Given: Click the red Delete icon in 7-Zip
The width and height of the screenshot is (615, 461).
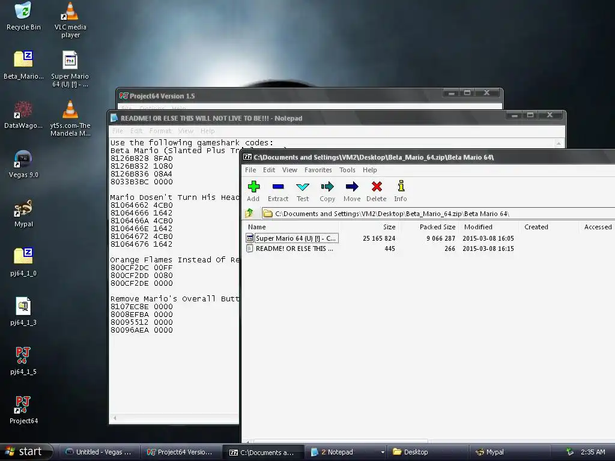Looking at the screenshot, I should pos(377,191).
